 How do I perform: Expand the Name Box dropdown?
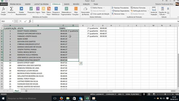pyautogui.click(x=13, y=21)
